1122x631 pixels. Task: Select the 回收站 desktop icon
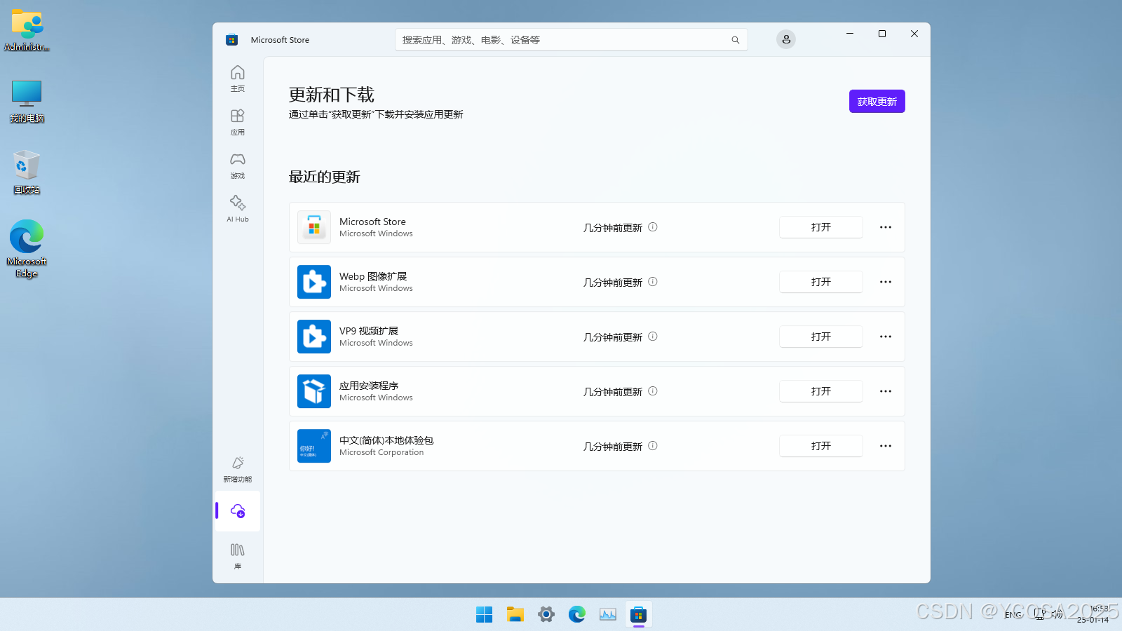[27, 172]
